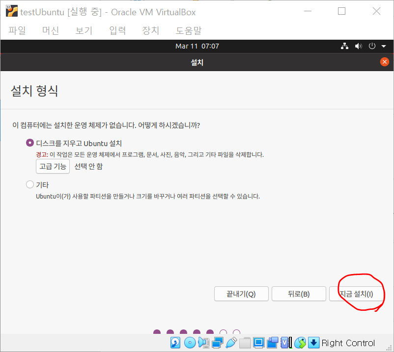Click the hard disk activity indicator icon
Screen dimensions: 394x352
pyautogui.click(x=175, y=343)
